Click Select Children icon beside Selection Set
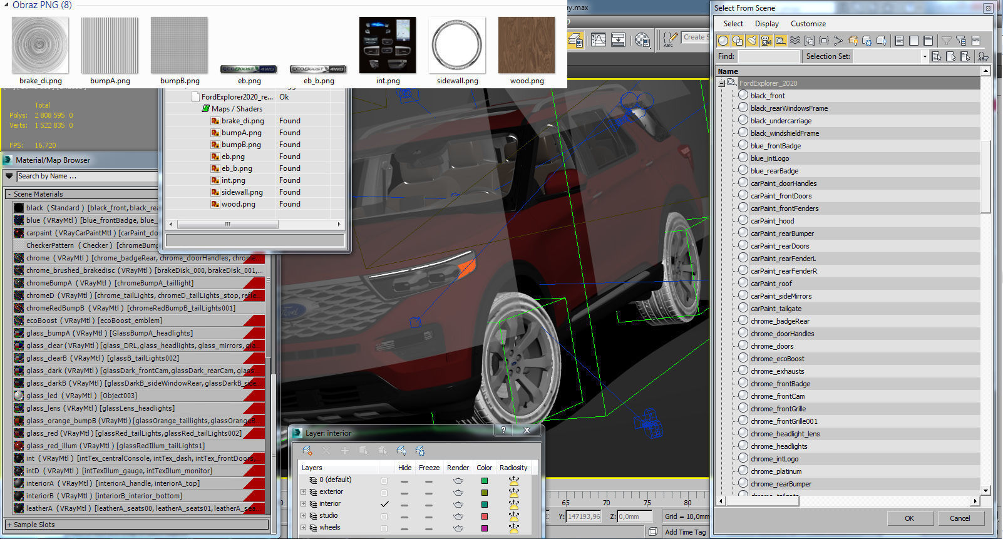 click(937, 56)
